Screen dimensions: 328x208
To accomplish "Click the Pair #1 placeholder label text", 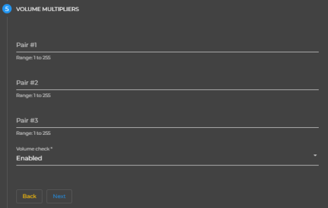I will pos(27,45).
